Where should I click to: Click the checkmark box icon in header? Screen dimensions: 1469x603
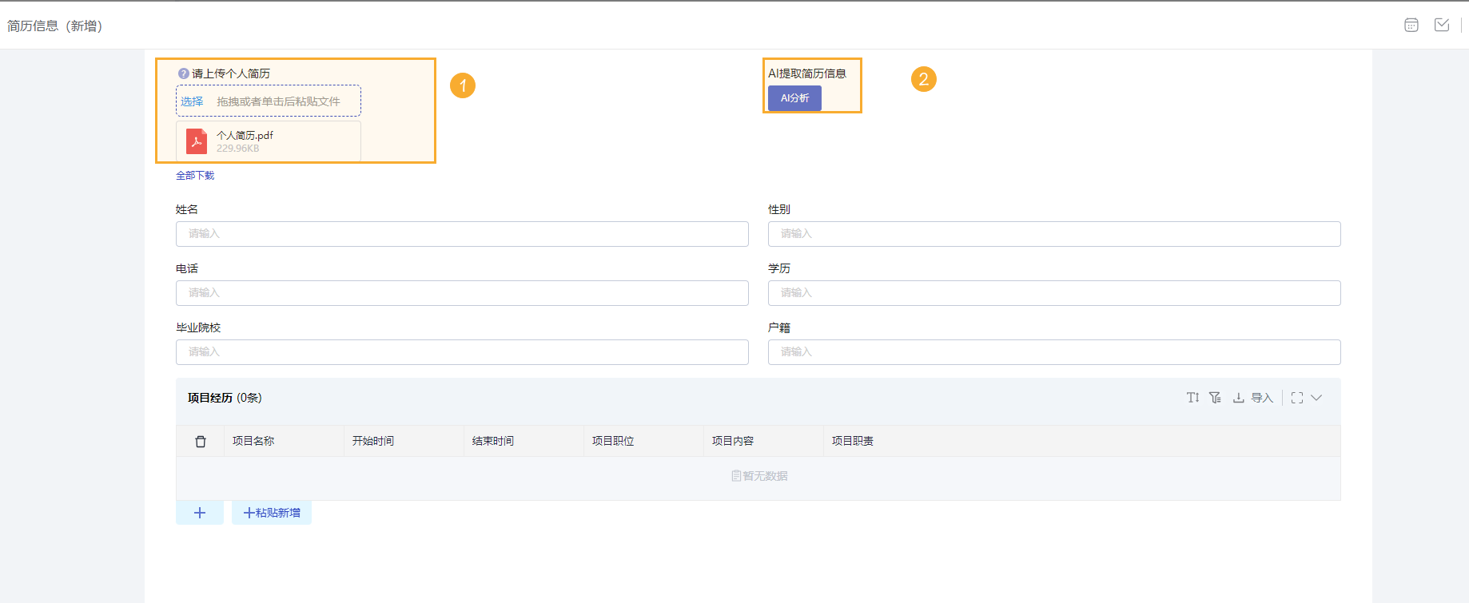pos(1442,25)
